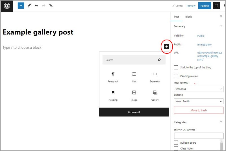Screen dimensions: 226x151
Task: Collapse the Summary section
Action: [221, 26]
